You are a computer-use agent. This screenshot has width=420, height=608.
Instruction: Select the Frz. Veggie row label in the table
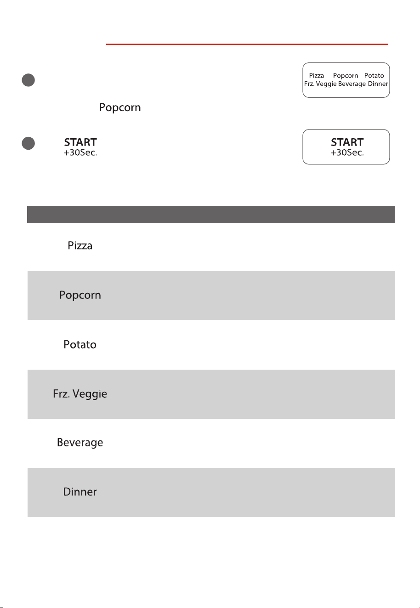pos(80,394)
